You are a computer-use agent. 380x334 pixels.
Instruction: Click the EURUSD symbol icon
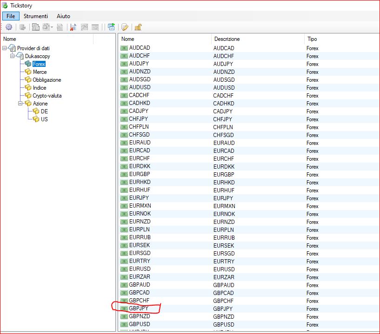124,269
